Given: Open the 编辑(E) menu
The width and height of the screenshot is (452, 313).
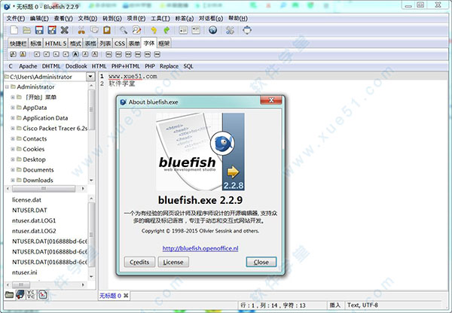Looking at the screenshot, I should (39, 18).
